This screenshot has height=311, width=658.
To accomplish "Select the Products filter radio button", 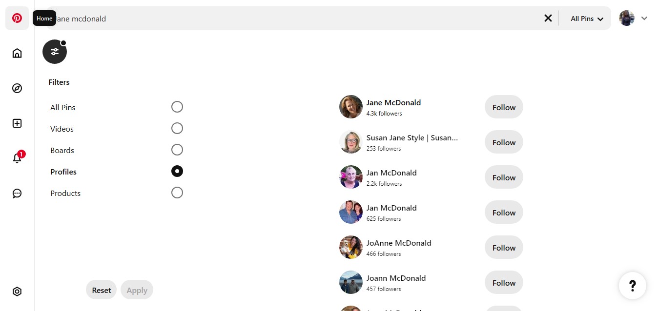I will 177,193.
